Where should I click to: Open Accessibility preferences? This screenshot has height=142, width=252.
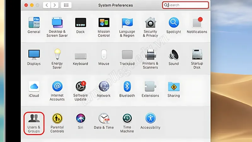coord(150,121)
